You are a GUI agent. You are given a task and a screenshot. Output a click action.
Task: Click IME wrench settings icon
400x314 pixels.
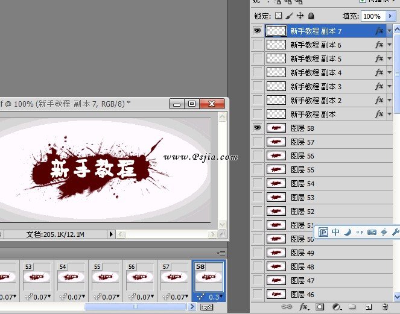[396, 232]
